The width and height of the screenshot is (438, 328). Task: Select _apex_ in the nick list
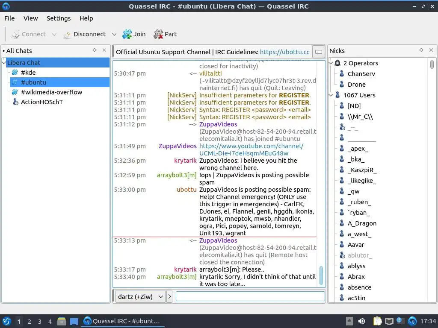(358, 149)
